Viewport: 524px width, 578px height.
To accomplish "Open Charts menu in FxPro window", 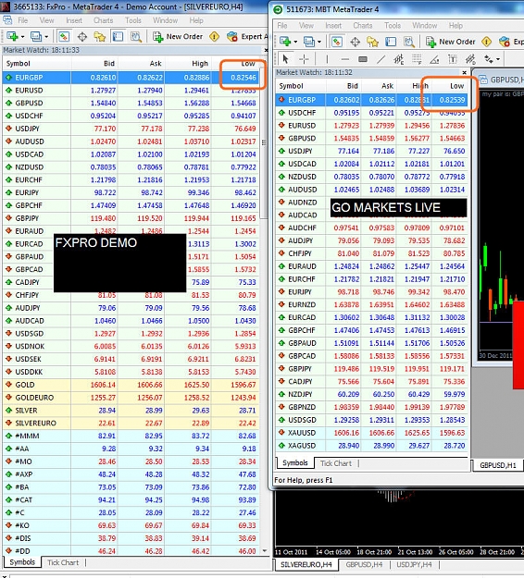I will pos(104,20).
